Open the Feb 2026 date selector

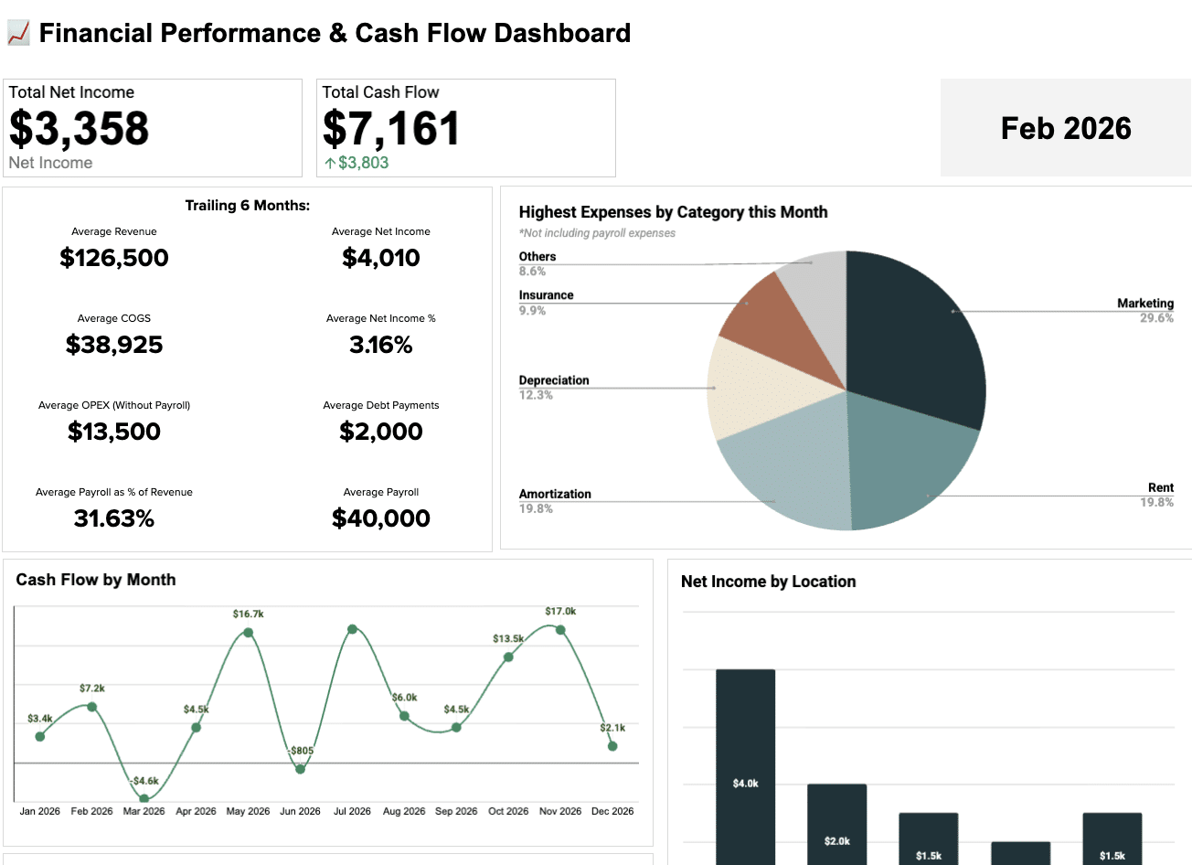click(x=1065, y=128)
